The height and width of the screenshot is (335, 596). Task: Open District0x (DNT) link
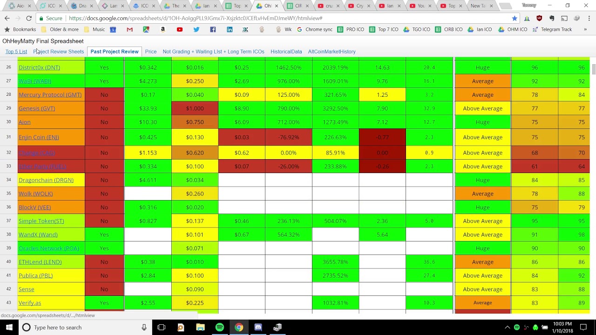[39, 67]
